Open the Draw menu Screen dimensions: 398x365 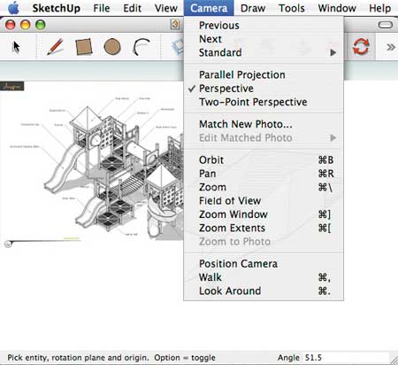tap(253, 8)
